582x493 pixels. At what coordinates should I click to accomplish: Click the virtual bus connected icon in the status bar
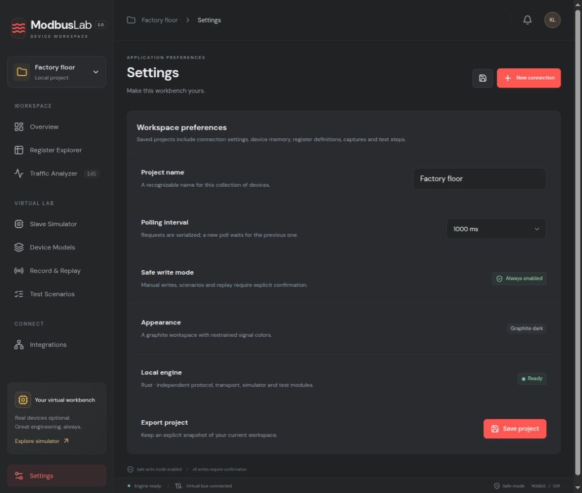coord(178,486)
